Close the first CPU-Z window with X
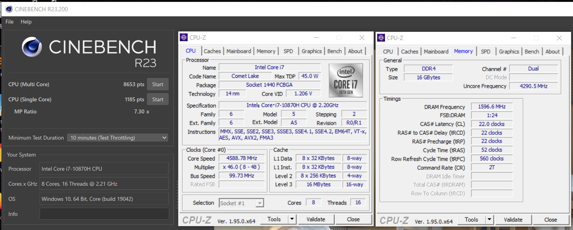Image resolution: width=573 pixels, height=230 pixels. [362, 38]
